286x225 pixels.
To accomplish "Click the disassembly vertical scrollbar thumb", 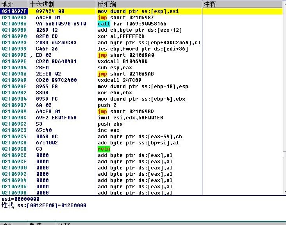I will point(284,154).
